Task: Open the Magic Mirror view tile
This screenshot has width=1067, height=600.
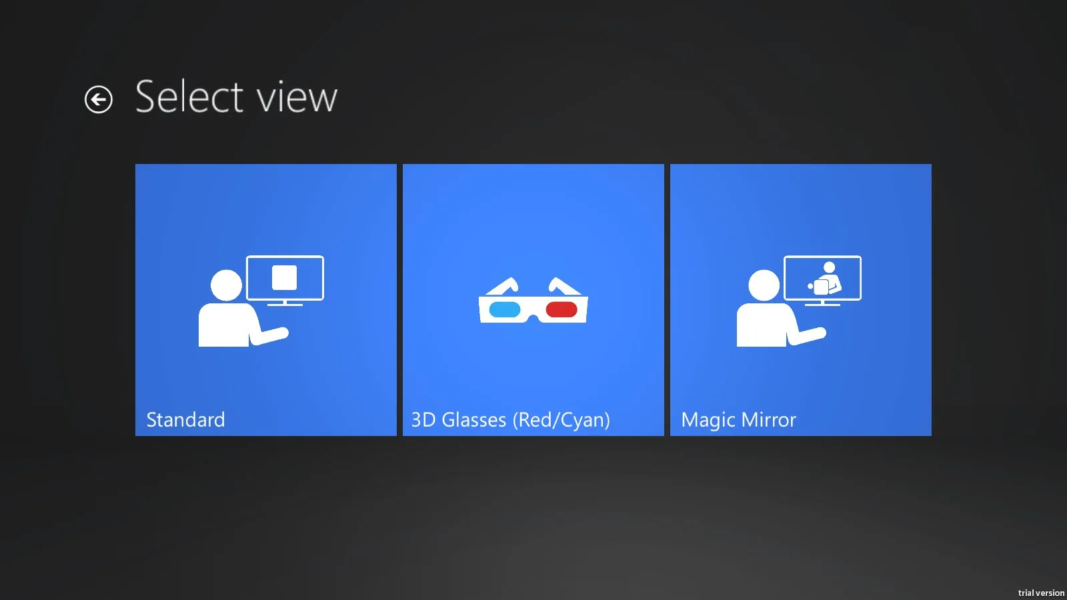Action: click(x=801, y=300)
